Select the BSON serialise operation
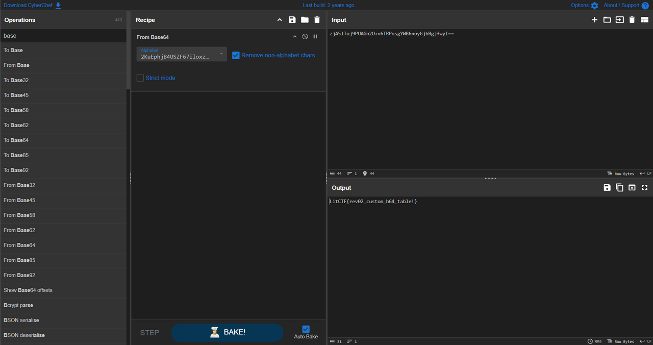This screenshot has width=653, height=345. 63,321
